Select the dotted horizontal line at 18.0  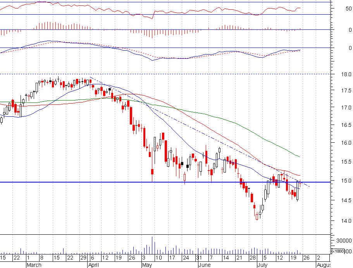[x=165, y=74]
